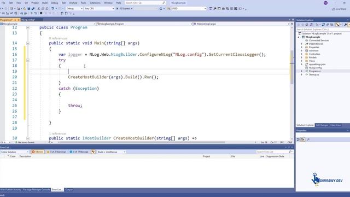Screen dimensions: 350x197
Task: Click the Home icon in Solution Explorer toolbar
Action: tap(307, 25)
